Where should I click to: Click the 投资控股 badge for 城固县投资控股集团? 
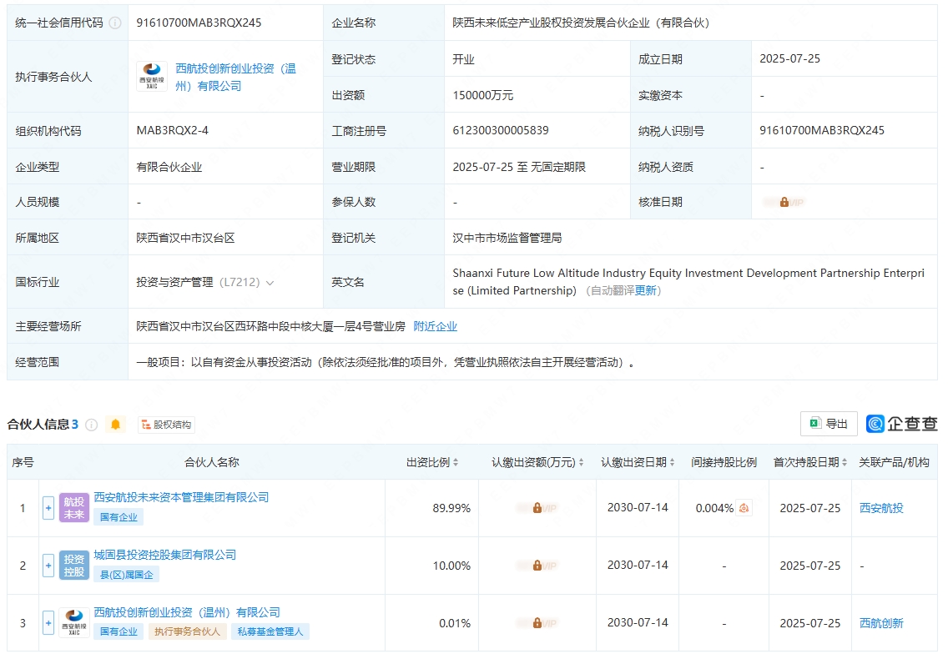coord(74,566)
